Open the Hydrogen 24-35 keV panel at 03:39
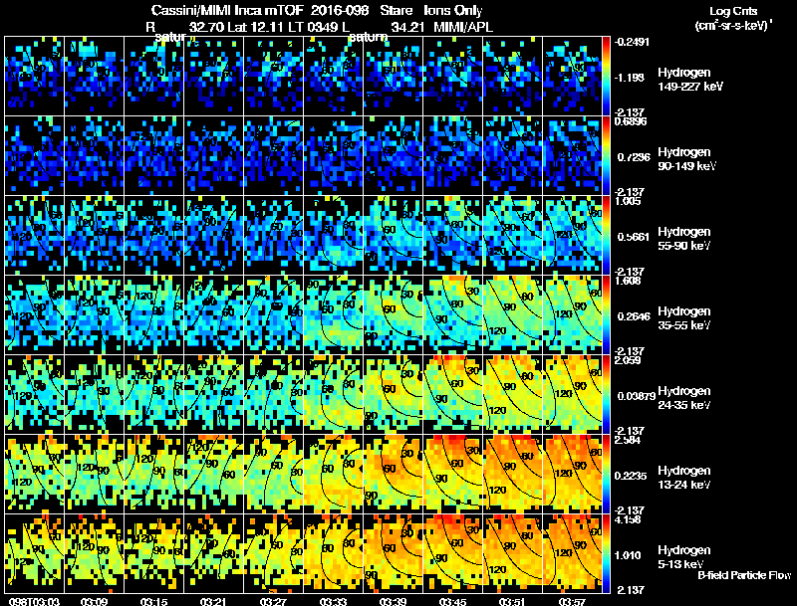Image resolution: width=797 pixels, height=606 pixels. tap(393, 395)
